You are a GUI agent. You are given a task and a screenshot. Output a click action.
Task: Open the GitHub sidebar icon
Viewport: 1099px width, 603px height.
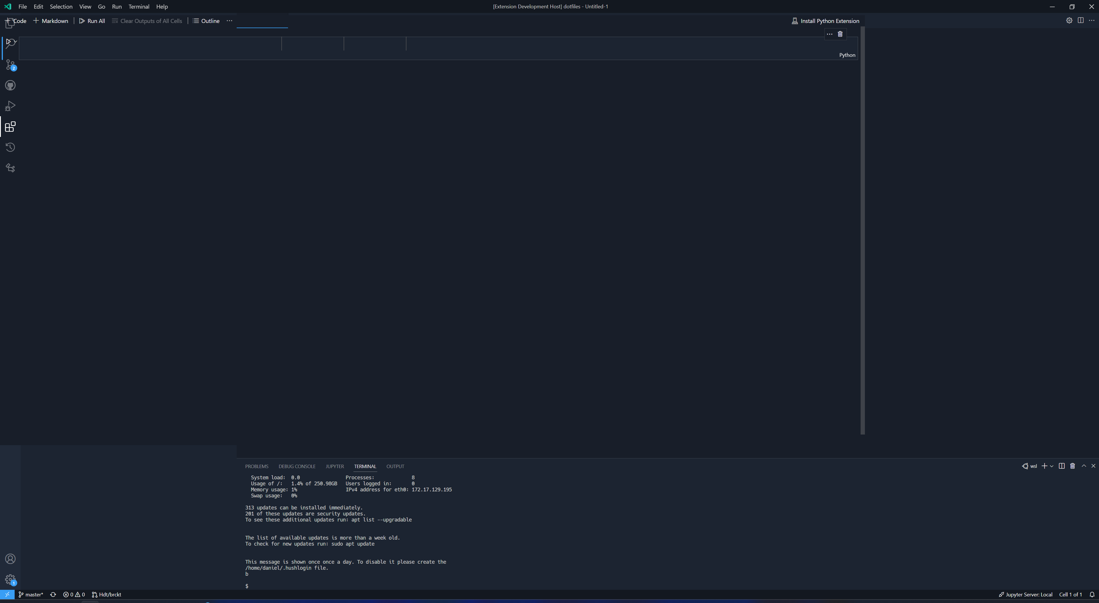(10, 85)
